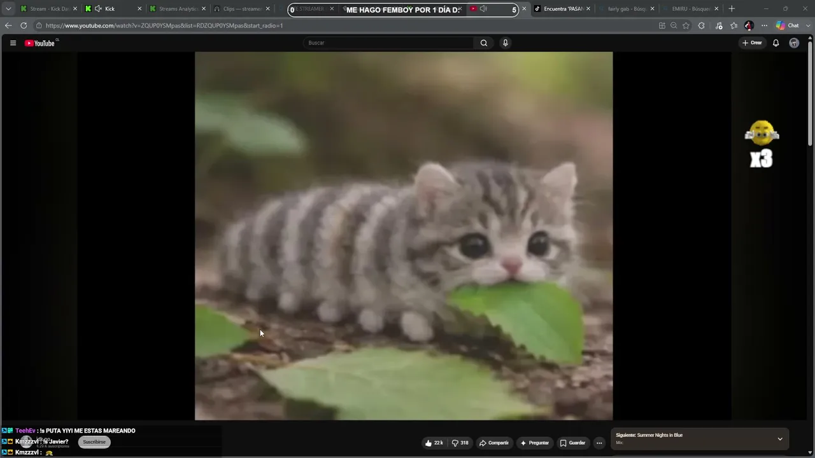815x458 pixels.
Task: Switch to the Encuentra 'PASAN' TikTok tab
Action: click(563, 9)
